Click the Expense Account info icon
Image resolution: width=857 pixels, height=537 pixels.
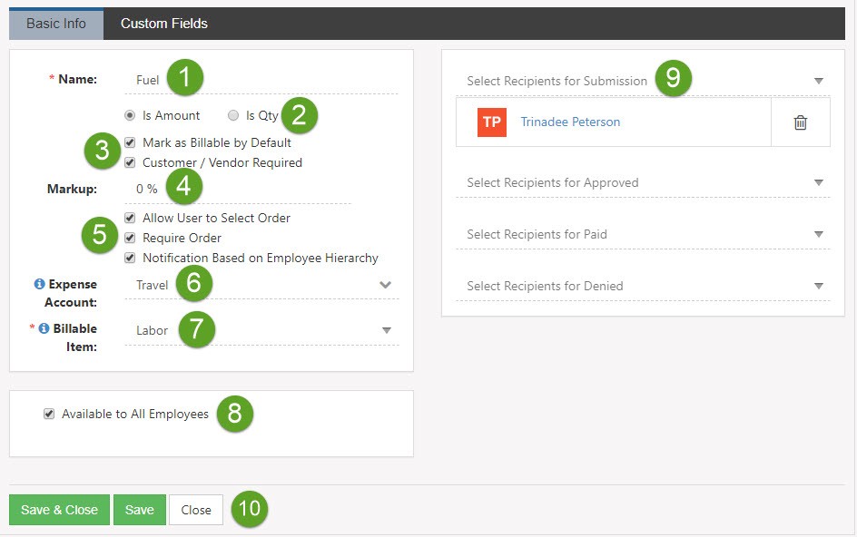[39, 285]
